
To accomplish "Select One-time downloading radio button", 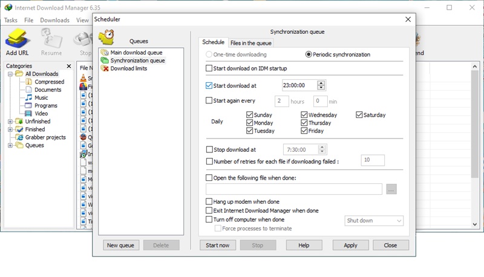I will [x=209, y=54].
